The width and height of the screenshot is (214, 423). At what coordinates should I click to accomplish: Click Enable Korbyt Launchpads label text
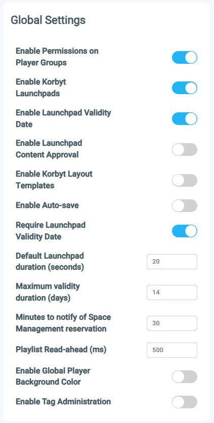tap(41, 88)
